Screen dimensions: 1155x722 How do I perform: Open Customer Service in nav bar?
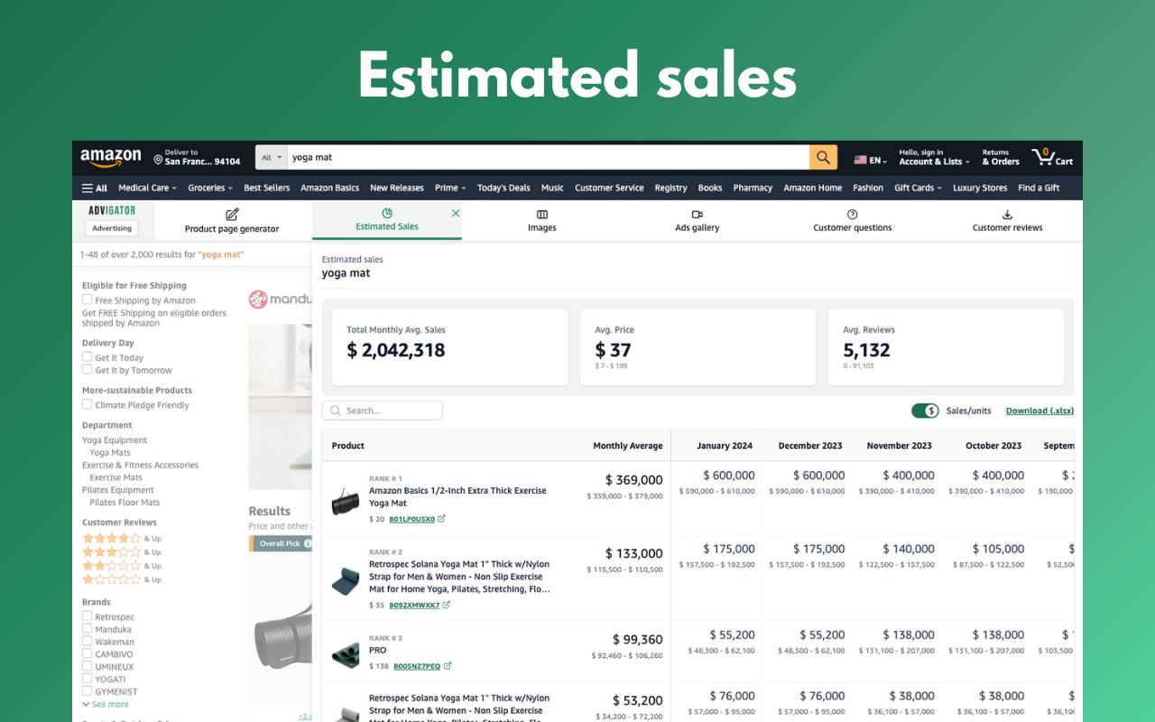click(x=609, y=188)
